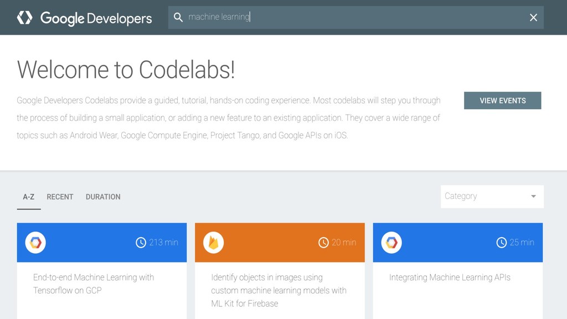Click the blue 213 min card header

[102, 243]
